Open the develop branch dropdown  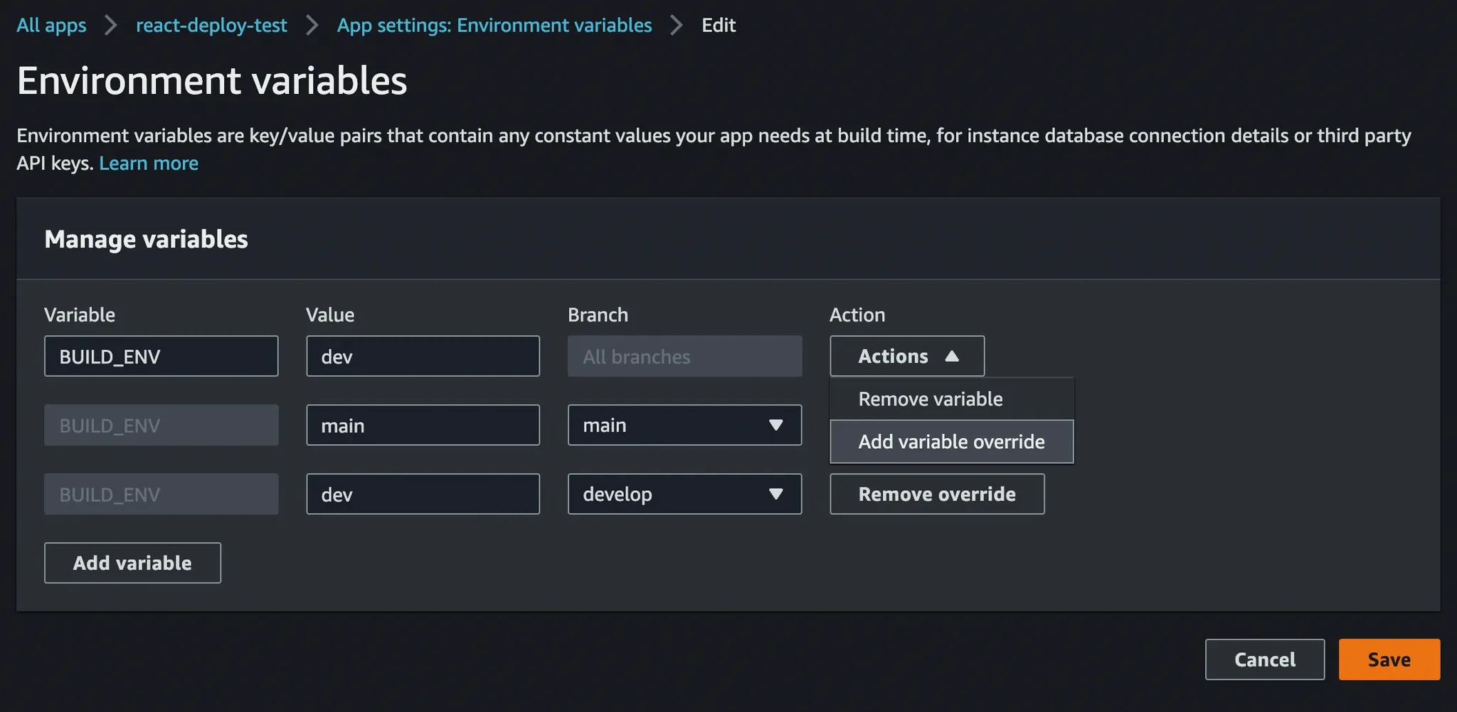click(x=684, y=494)
